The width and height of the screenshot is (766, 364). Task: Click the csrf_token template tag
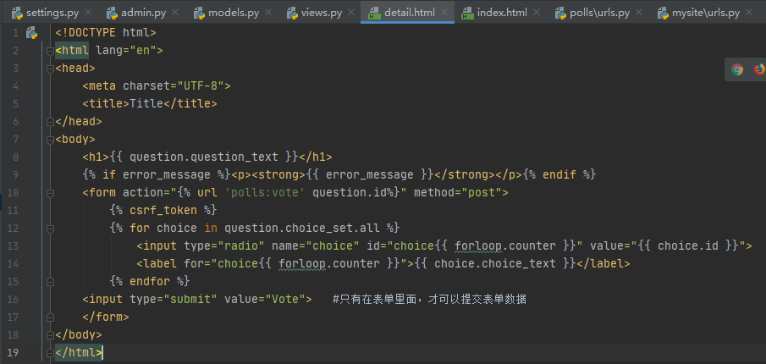click(x=163, y=210)
